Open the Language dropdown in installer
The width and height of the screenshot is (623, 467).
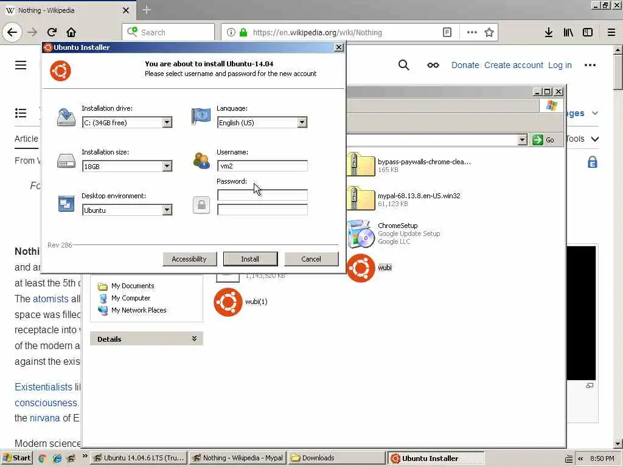point(302,122)
